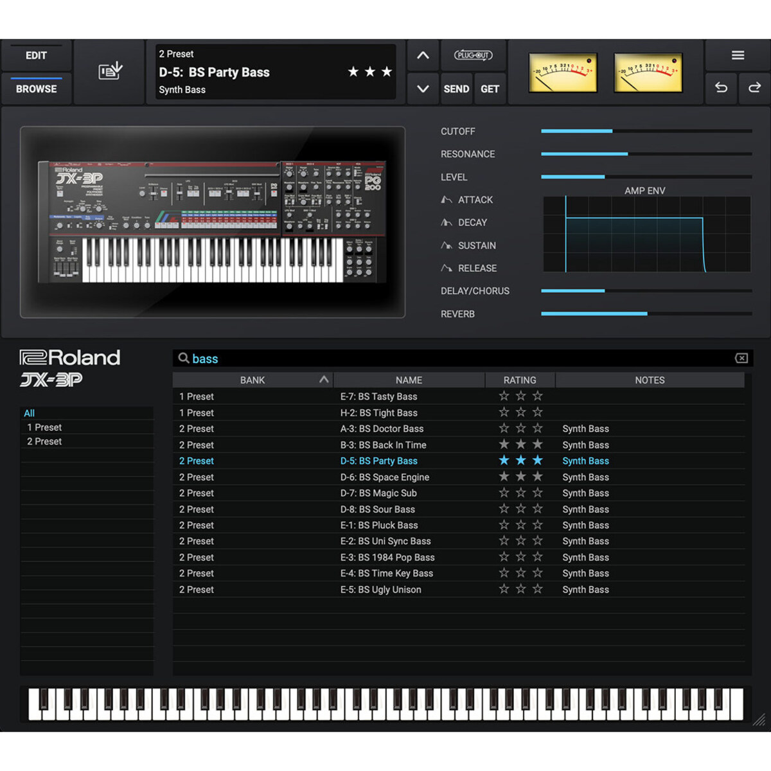Switch to the Browse tab
The image size is (771, 771).
[x=35, y=89]
